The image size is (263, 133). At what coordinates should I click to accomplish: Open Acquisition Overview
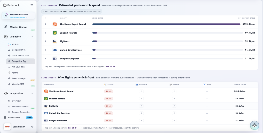point(16,101)
